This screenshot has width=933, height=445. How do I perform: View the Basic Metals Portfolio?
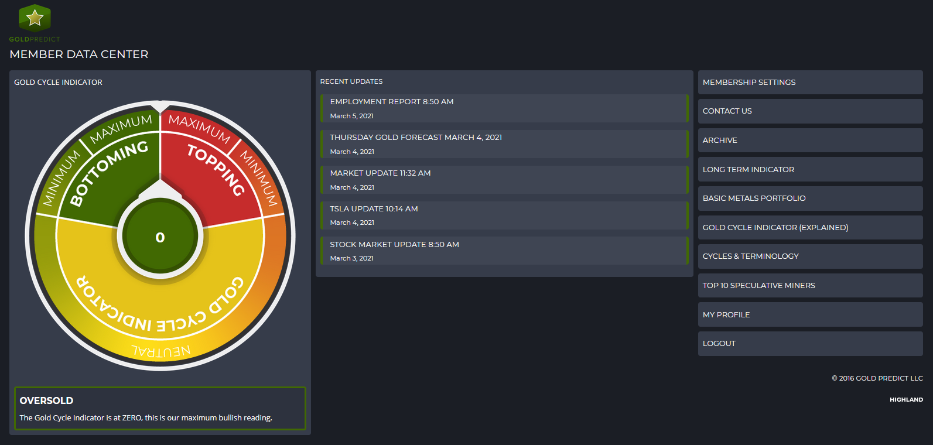pyautogui.click(x=754, y=198)
